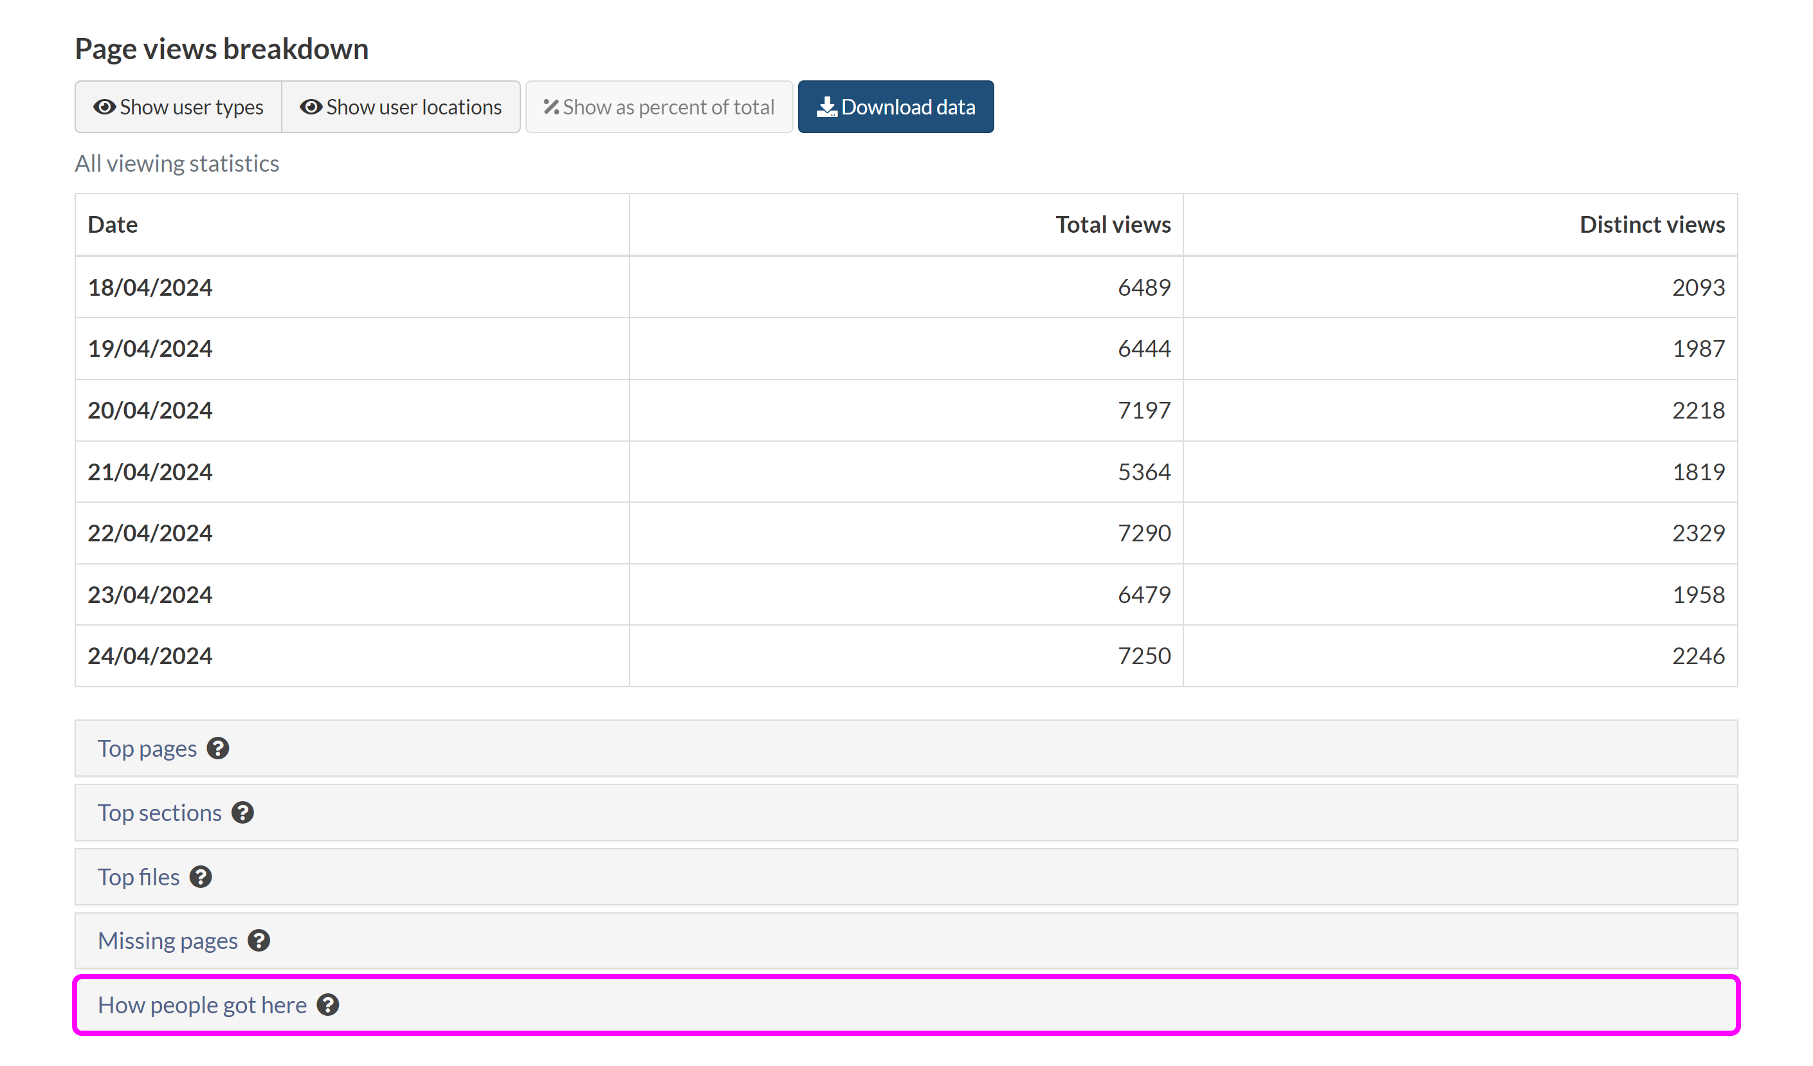Click help icon beside How people got here

click(x=328, y=1004)
